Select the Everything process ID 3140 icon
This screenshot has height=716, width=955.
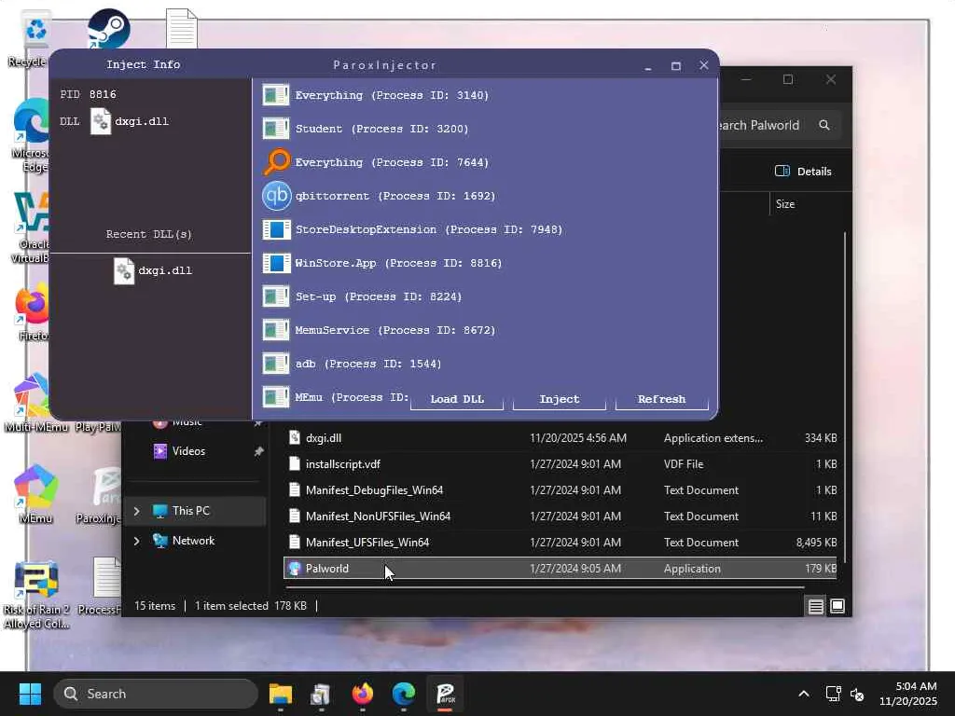[276, 95]
